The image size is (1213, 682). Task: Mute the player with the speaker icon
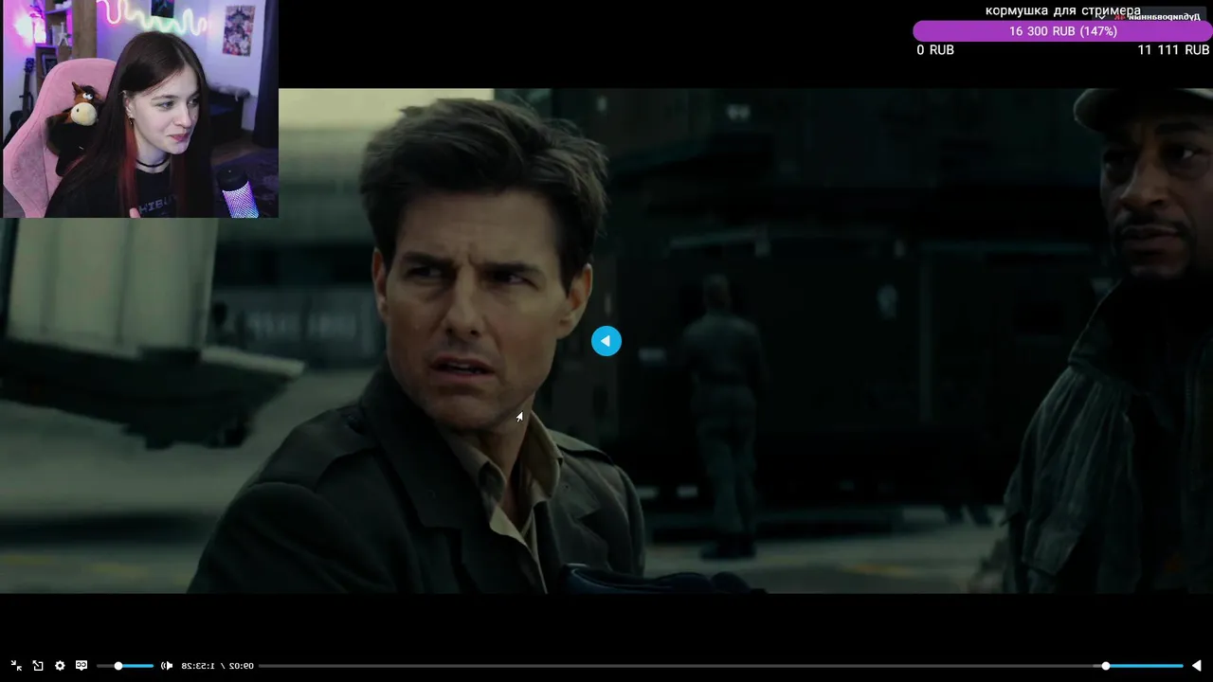click(167, 666)
